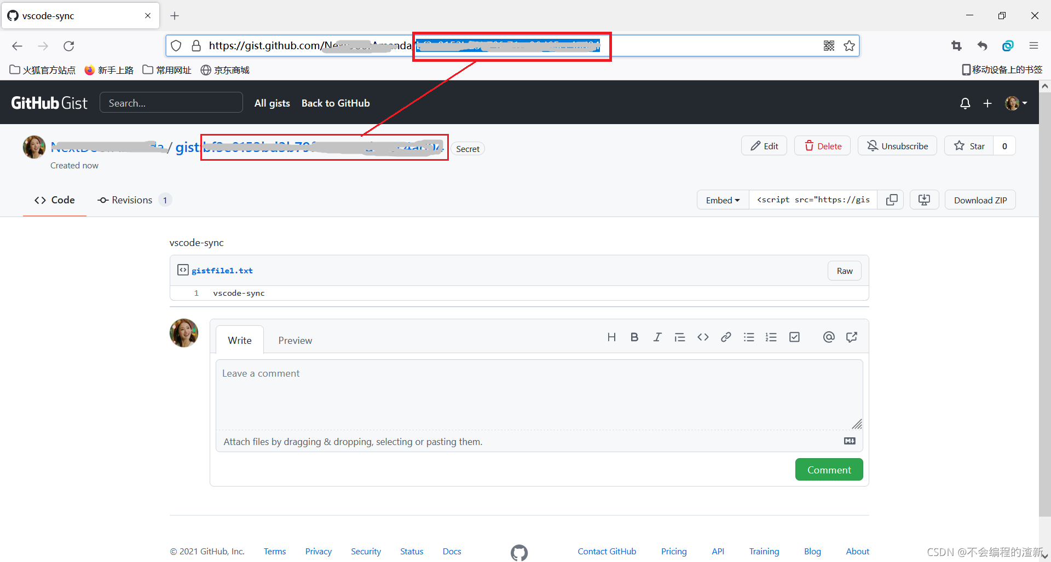
Task: Click the browser back arrow
Action: tap(18, 46)
